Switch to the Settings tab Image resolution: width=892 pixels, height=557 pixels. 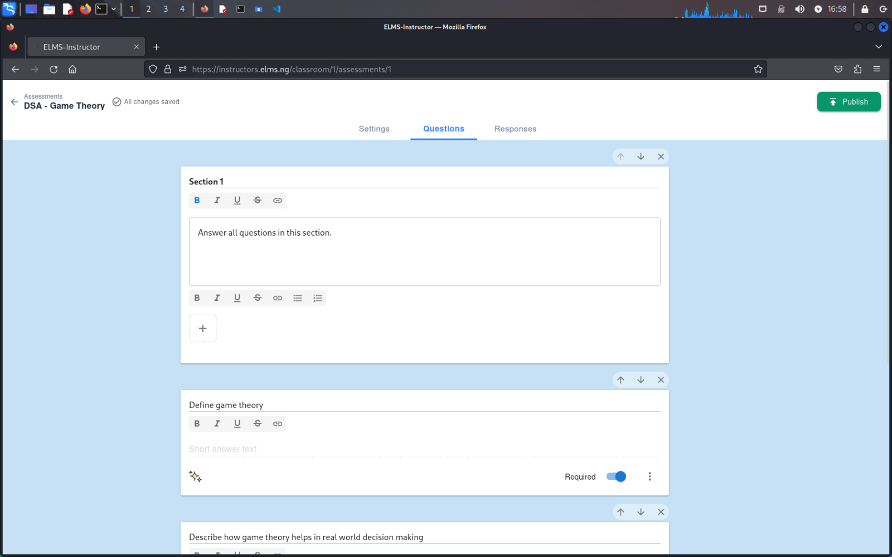(x=374, y=129)
